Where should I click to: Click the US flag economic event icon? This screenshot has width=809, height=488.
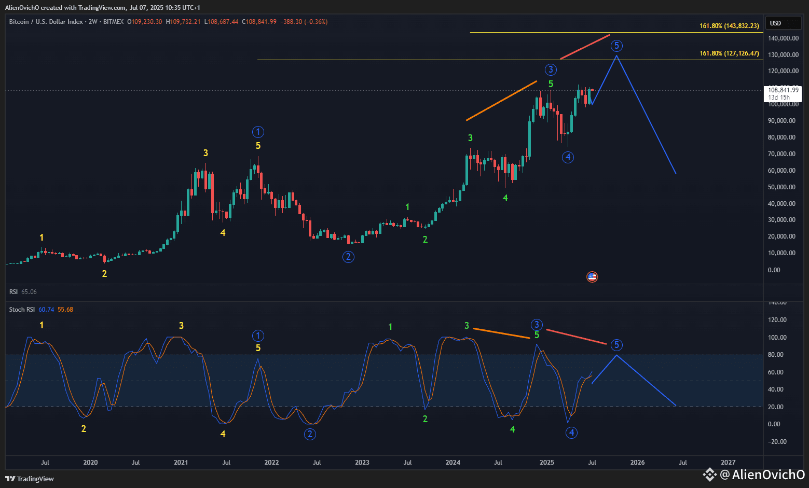592,277
